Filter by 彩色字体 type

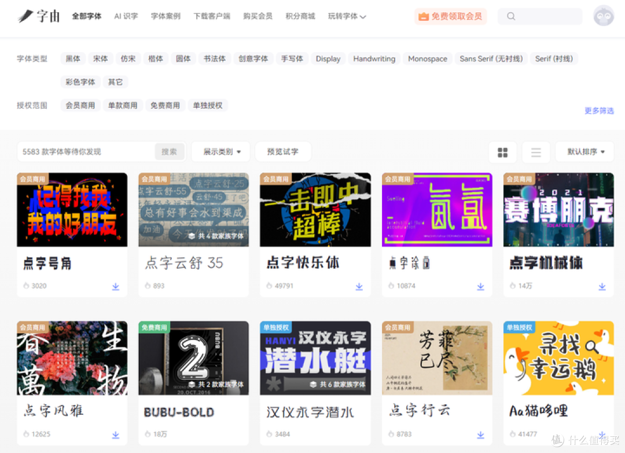80,82
